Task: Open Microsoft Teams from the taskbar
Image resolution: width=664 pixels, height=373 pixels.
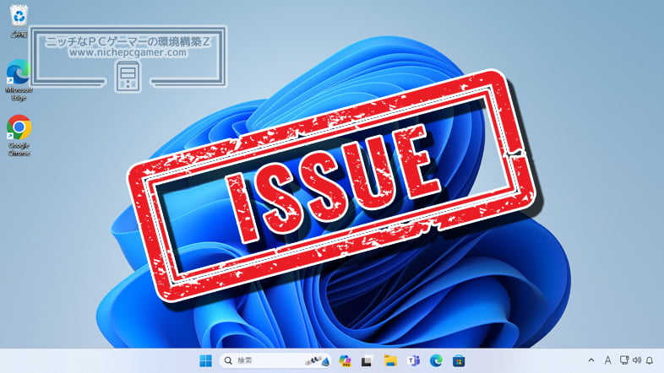Action: 413,360
